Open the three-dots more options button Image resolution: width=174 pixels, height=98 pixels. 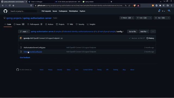pos(153,32)
